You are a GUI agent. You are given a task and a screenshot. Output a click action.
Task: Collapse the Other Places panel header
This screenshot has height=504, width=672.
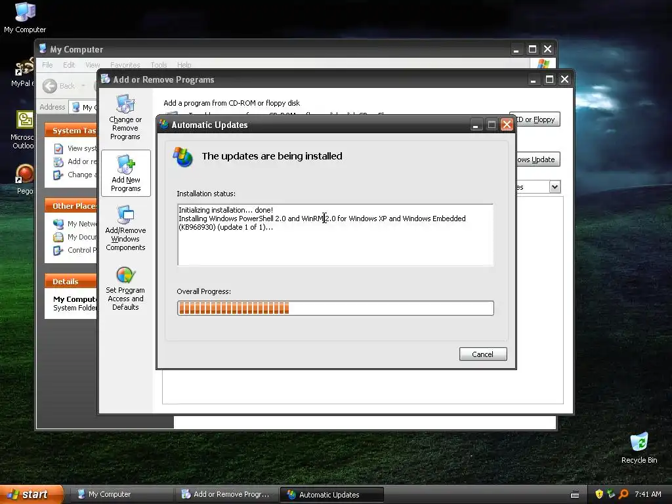pyautogui.click(x=71, y=205)
